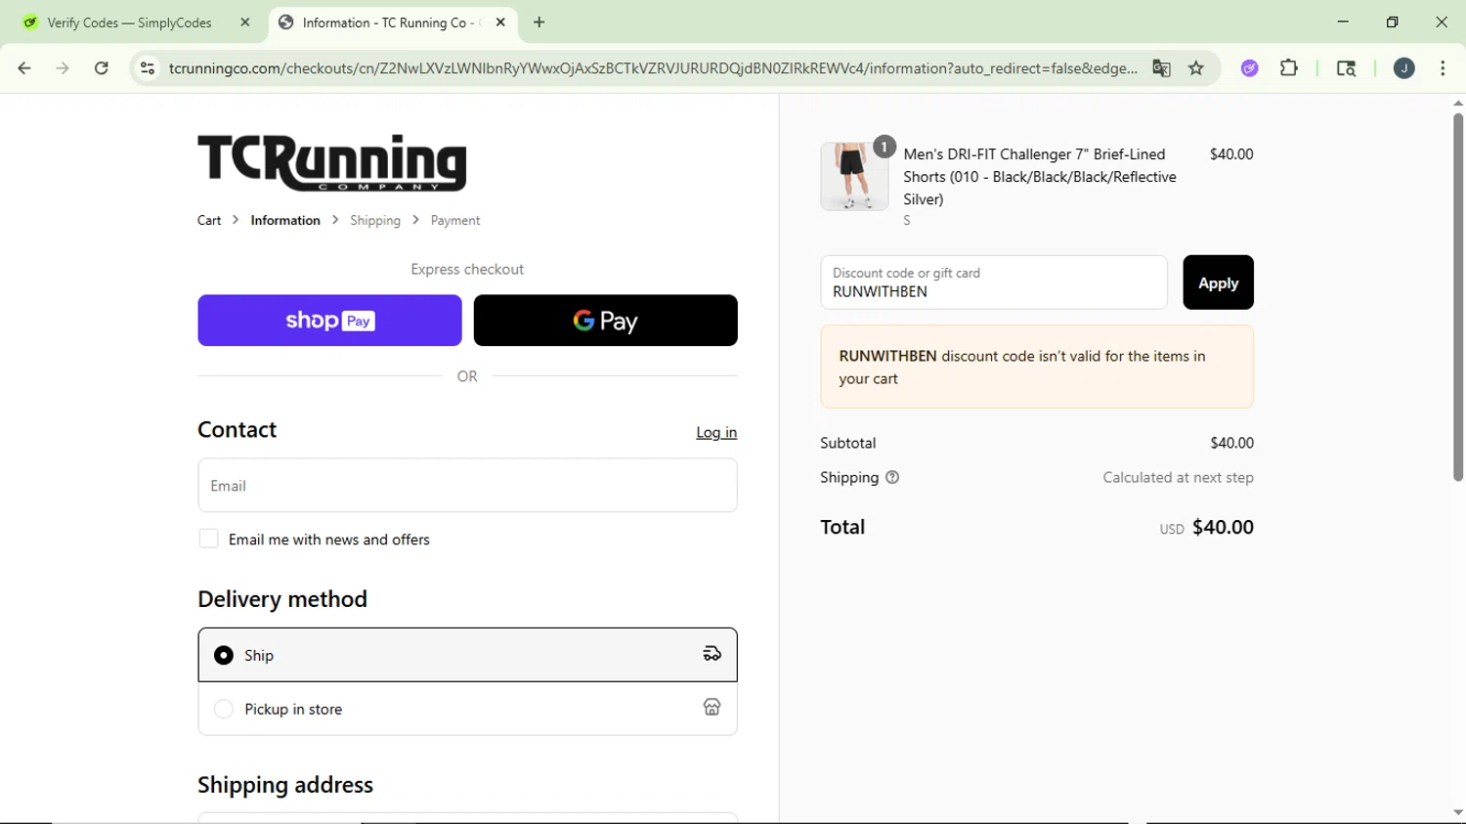This screenshot has width=1466, height=824.
Task: Open the side panel search icon
Action: click(1346, 68)
